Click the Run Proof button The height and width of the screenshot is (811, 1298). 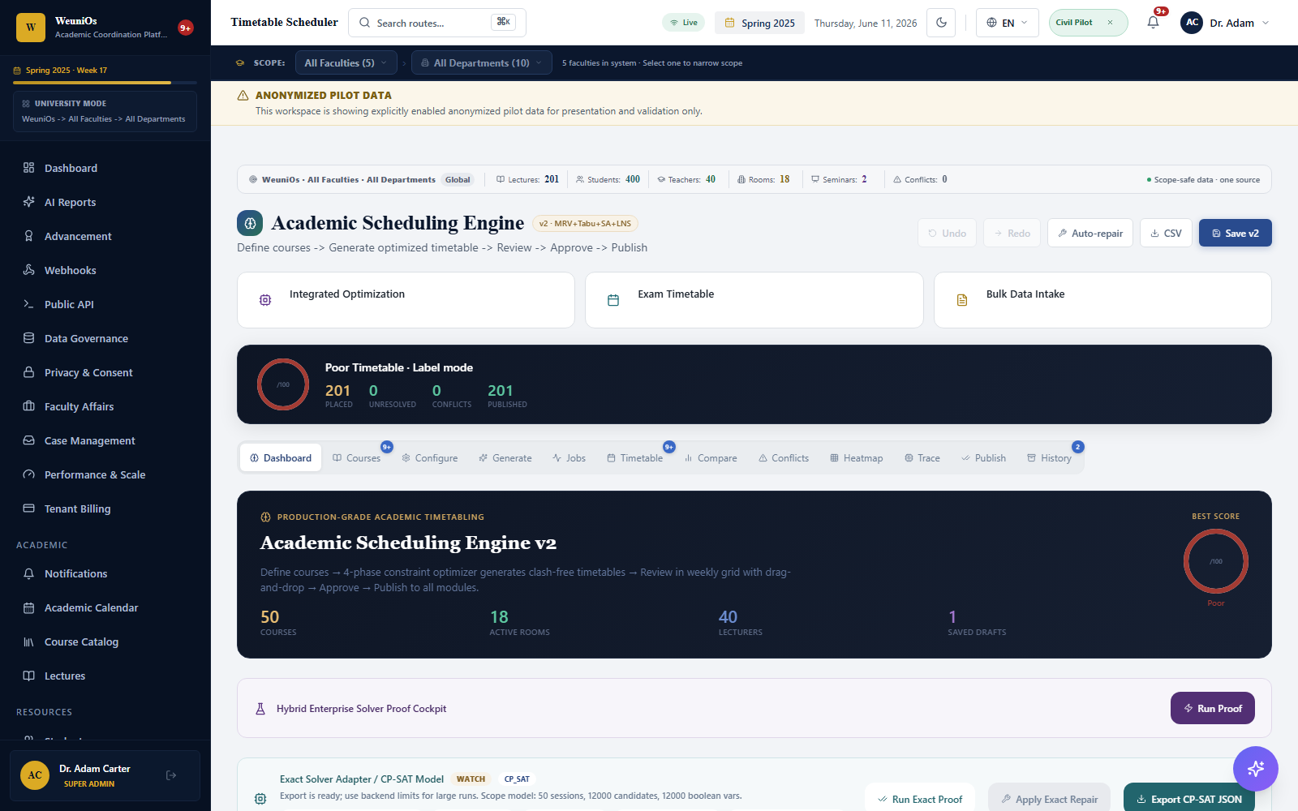click(1213, 708)
